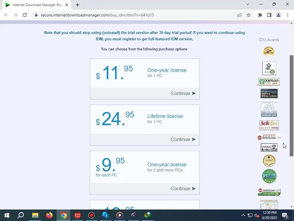Open Dev-C++ from the taskbar
This screenshot has height=221, width=294.
78,215
